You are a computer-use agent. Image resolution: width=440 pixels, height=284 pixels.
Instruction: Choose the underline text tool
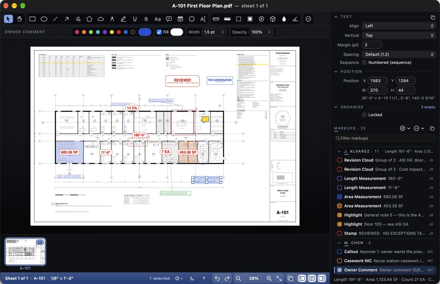[x=135, y=19]
